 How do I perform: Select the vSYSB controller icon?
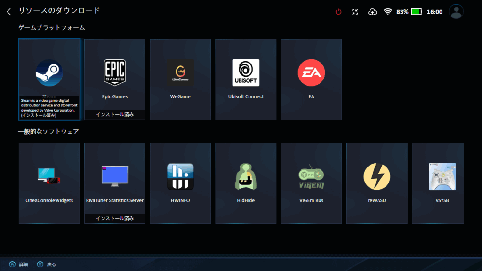pyautogui.click(x=442, y=176)
